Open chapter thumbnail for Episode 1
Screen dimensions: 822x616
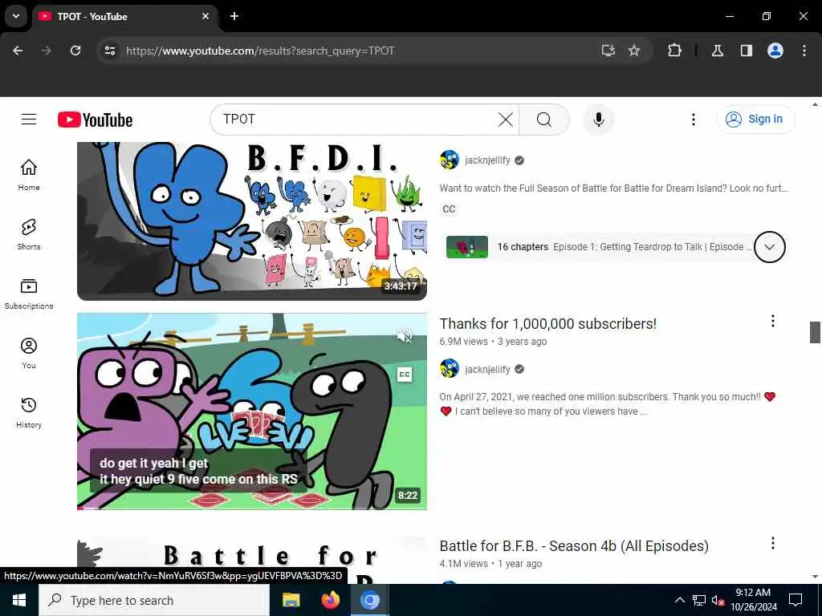(x=466, y=247)
